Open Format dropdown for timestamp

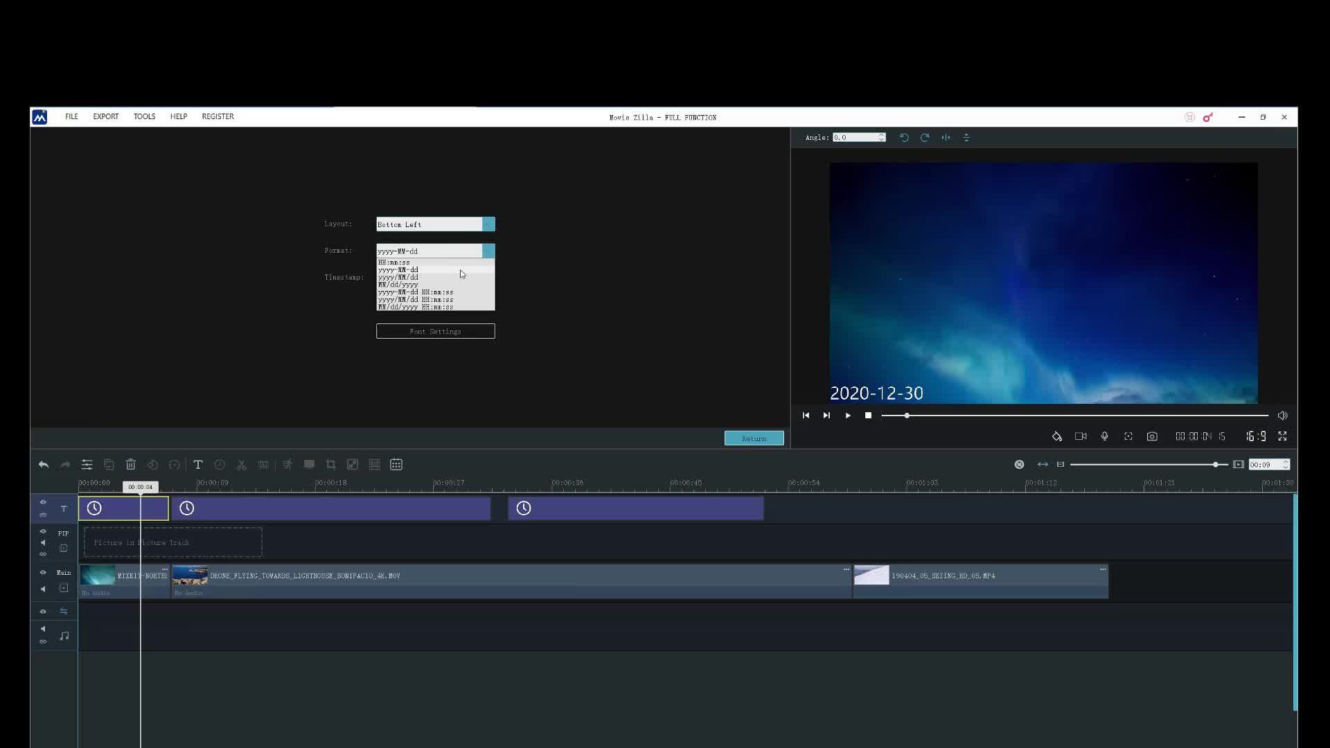488,250
